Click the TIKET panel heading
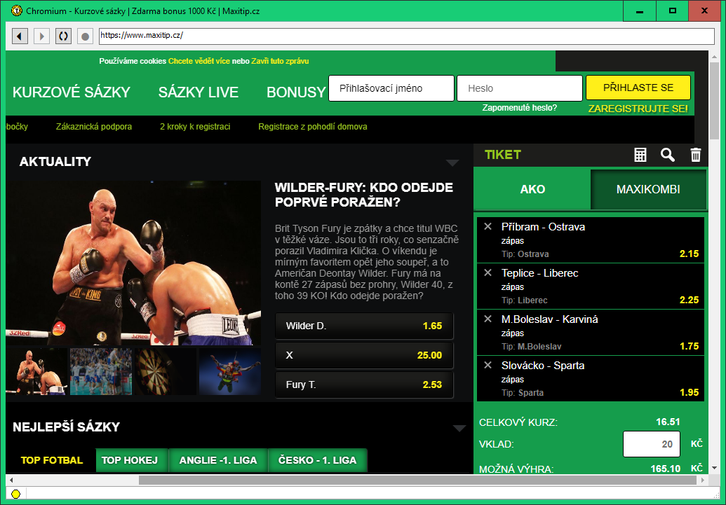This screenshot has height=505, width=726. 503,155
